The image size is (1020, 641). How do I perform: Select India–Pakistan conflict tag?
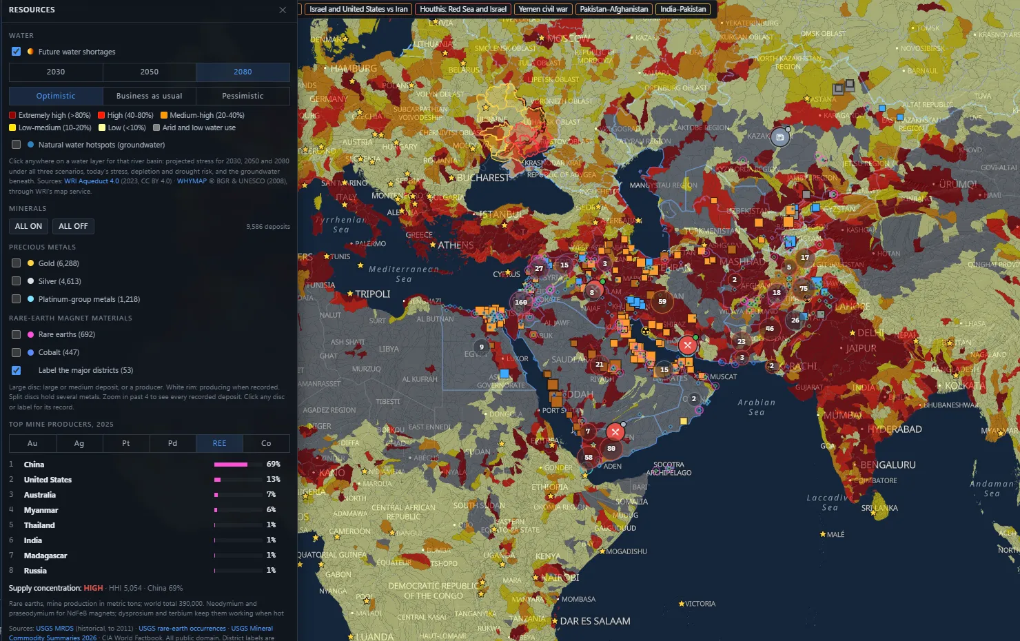[x=683, y=9]
